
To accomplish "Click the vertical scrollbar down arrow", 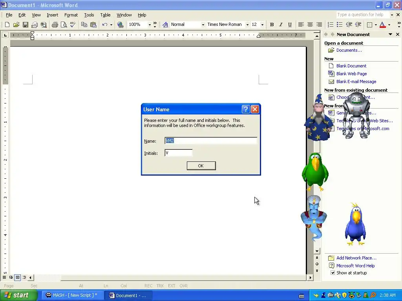I will pos(317,251).
